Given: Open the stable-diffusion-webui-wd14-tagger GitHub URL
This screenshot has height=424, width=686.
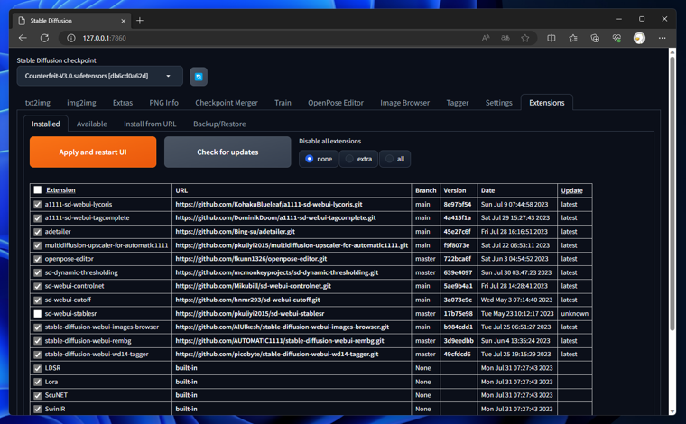Looking at the screenshot, I should coord(277,355).
